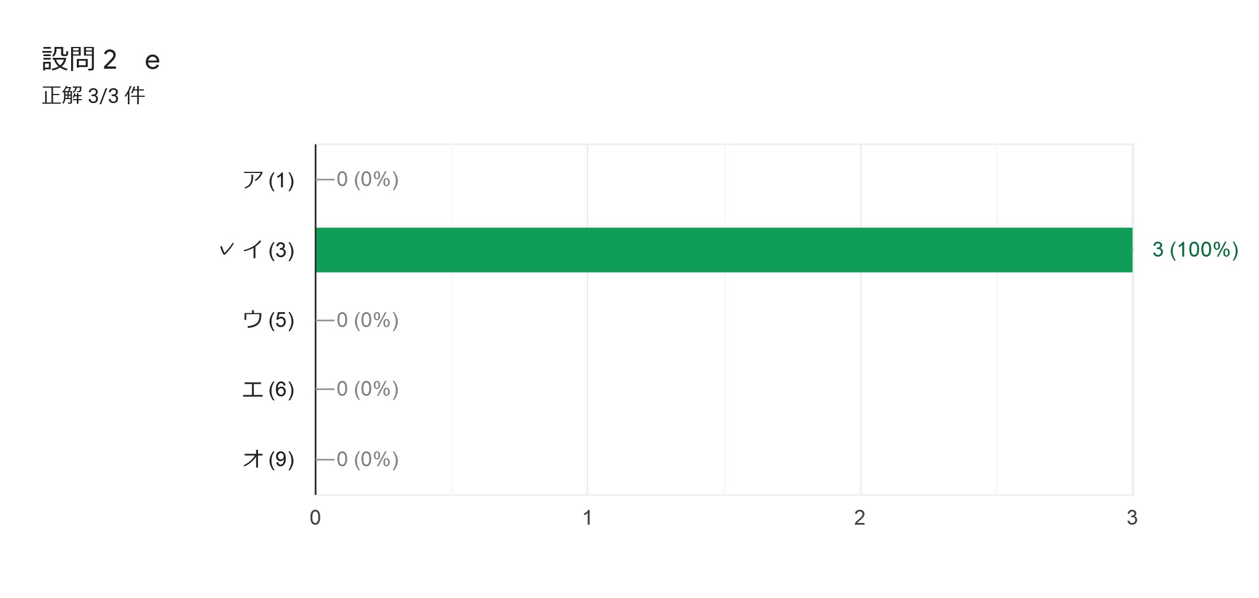
Task: Click the 0 (0%) label for オ
Action: click(367, 459)
